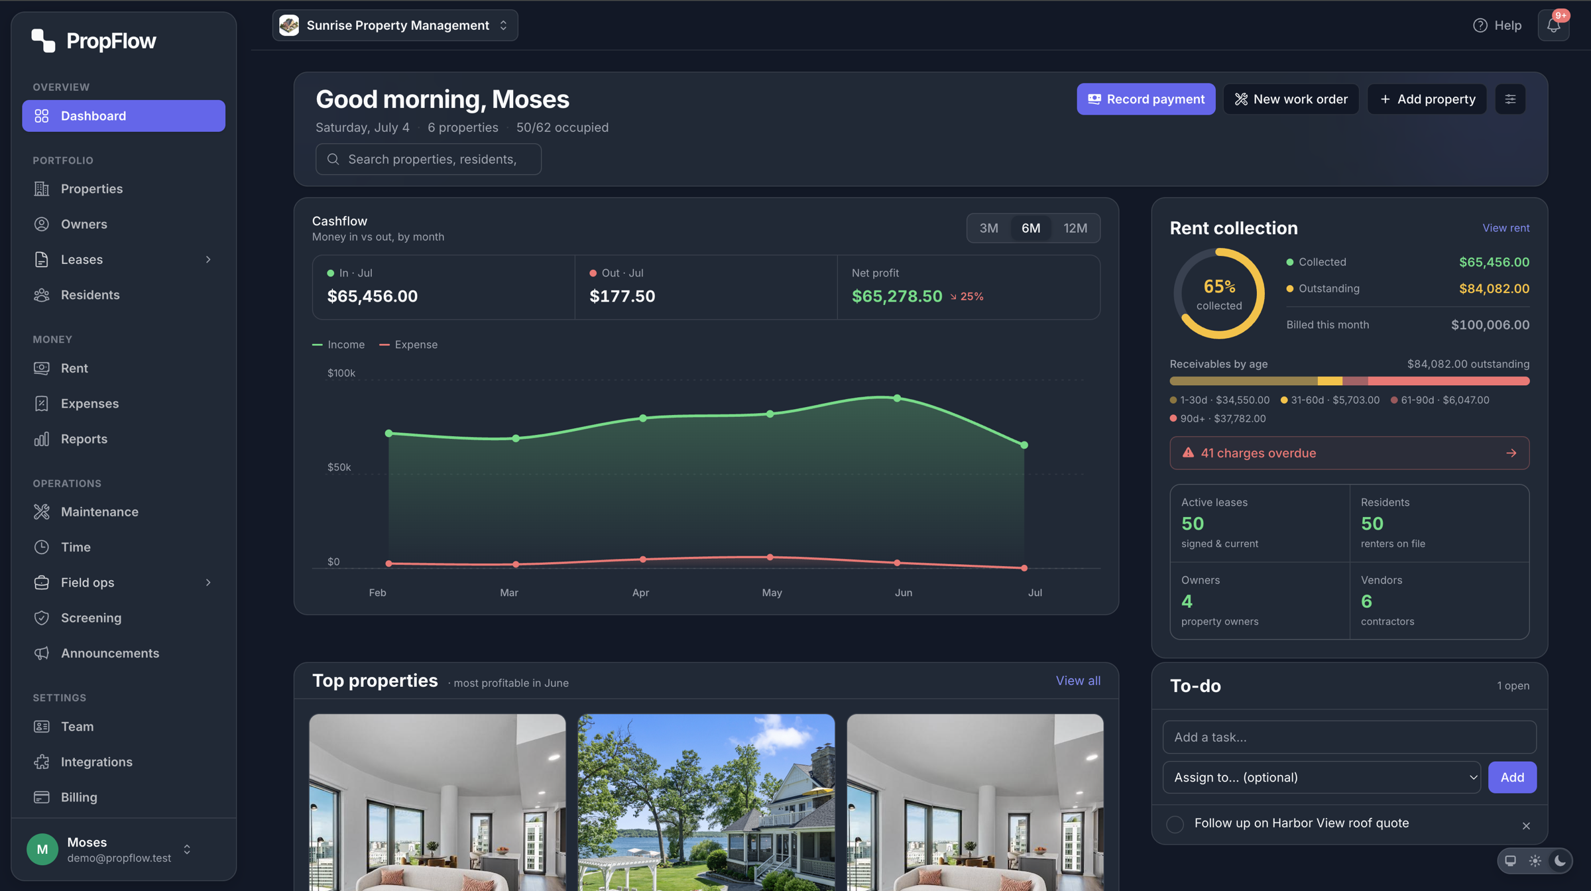Open the notifications bell
This screenshot has height=891, width=1591.
pos(1553,25)
